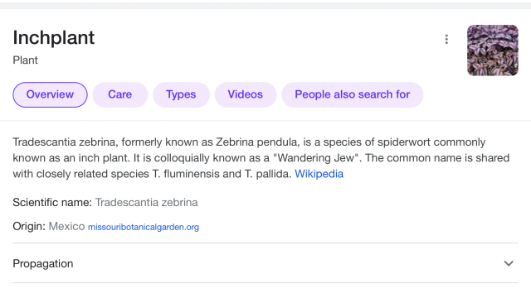Click the words Zebrina pendula in the description
Viewport: 531px width, 298px height.
(x=258, y=142)
